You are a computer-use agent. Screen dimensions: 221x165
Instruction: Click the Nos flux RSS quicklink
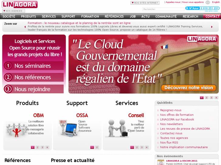169,143
